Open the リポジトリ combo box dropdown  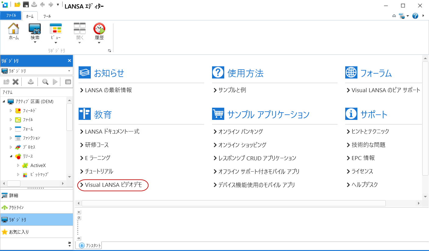coord(70,71)
